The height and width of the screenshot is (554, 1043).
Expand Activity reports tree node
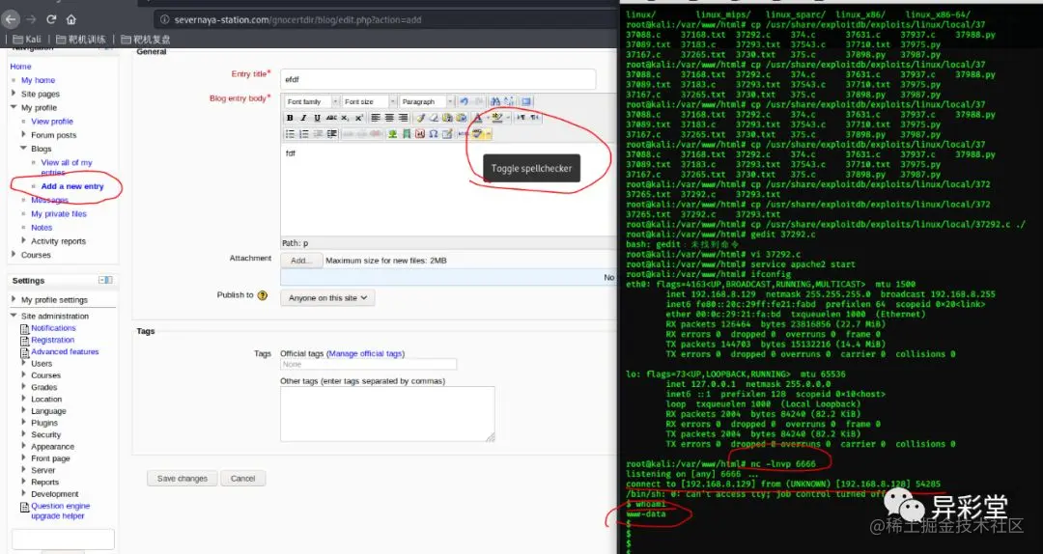[x=24, y=240]
